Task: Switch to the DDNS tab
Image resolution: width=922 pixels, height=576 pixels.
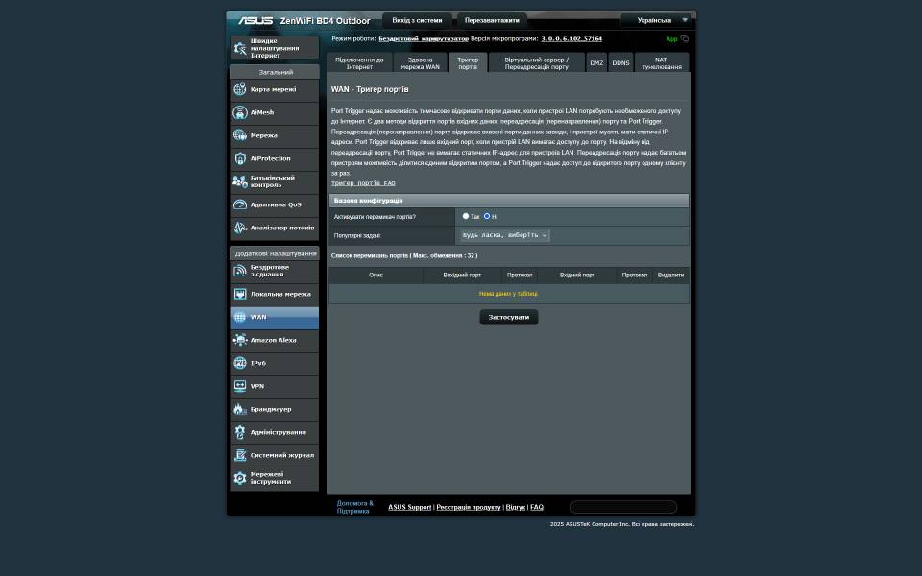Action: 620,62
